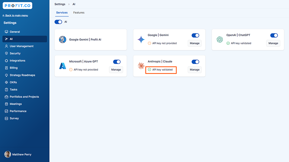
Task: Click Manage for Microsoft Azure GPT
Action: tap(116, 70)
